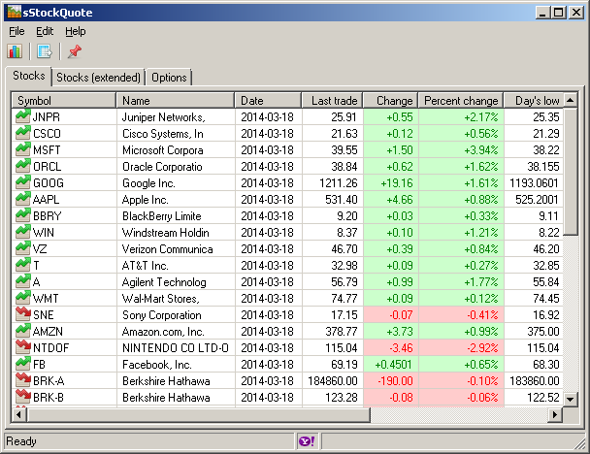Screen dimensions: 590x454
Task: Toggle the red pushpin always-on-top icon
Action: pyautogui.click(x=75, y=51)
